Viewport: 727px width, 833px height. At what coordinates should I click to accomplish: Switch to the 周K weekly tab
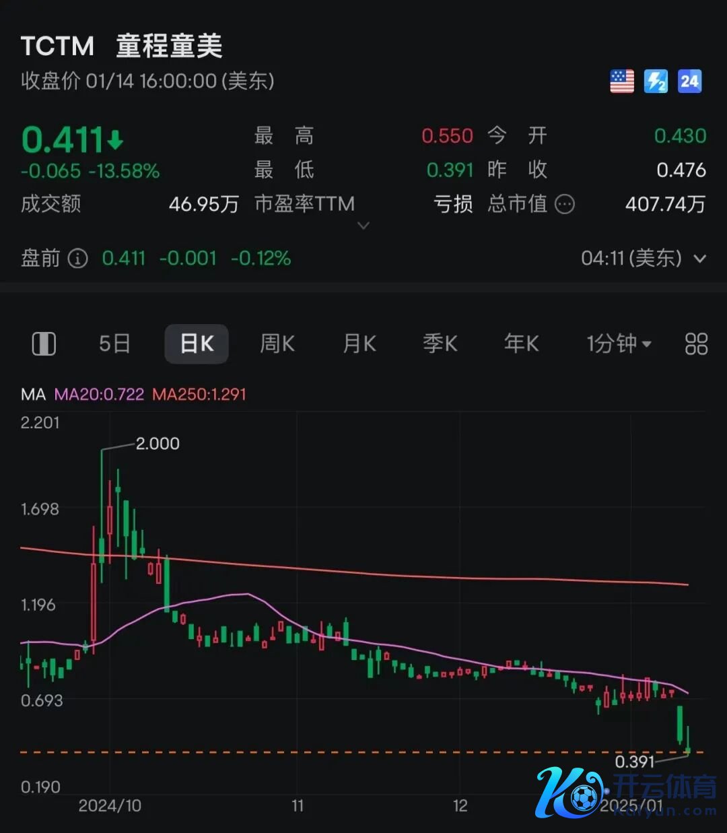277,343
